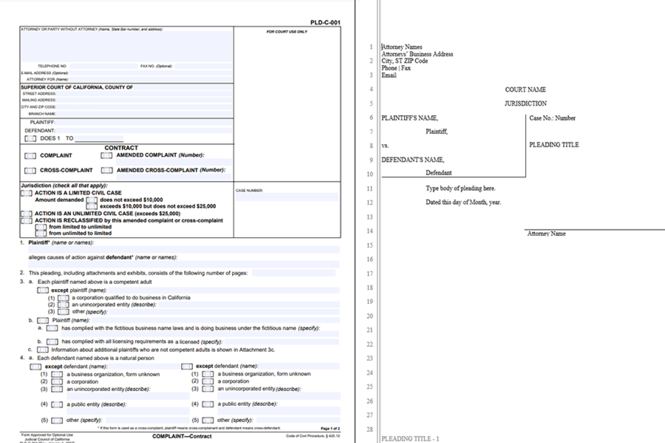Check the DOES 1 TO checkbox
This screenshot has height=443, width=665.
click(x=30, y=138)
